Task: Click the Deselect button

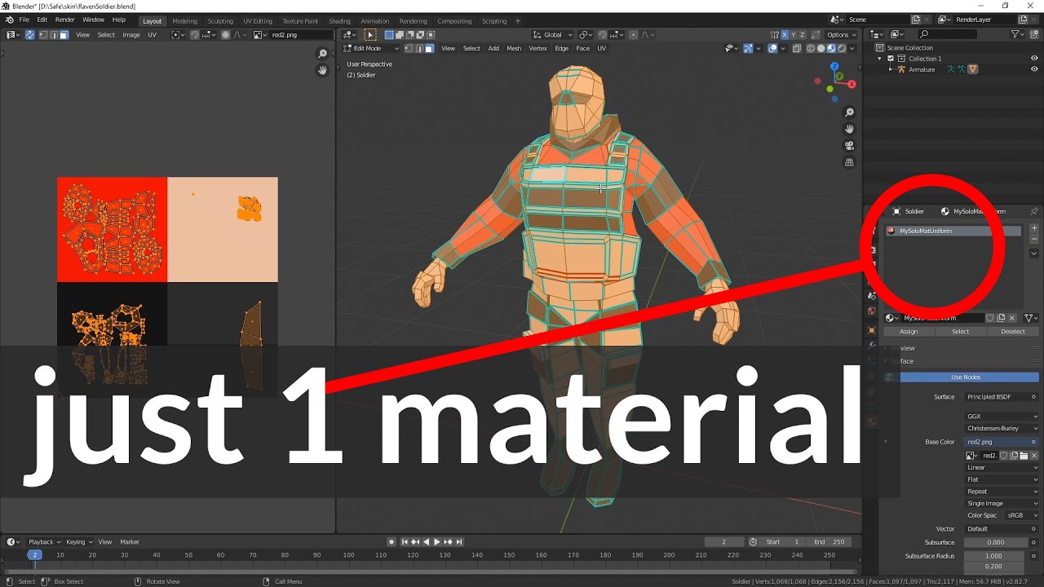Action: [x=1013, y=332]
